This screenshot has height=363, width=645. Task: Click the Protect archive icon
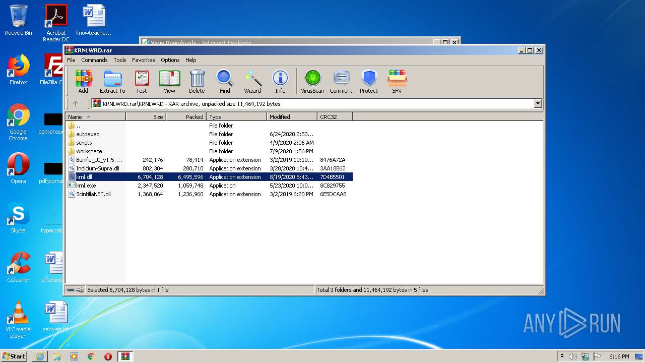click(x=369, y=82)
